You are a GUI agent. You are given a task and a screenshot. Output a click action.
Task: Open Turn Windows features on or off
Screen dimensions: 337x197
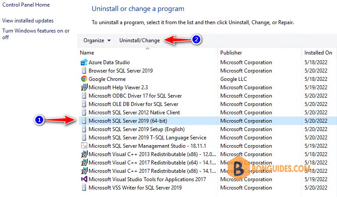(36, 34)
